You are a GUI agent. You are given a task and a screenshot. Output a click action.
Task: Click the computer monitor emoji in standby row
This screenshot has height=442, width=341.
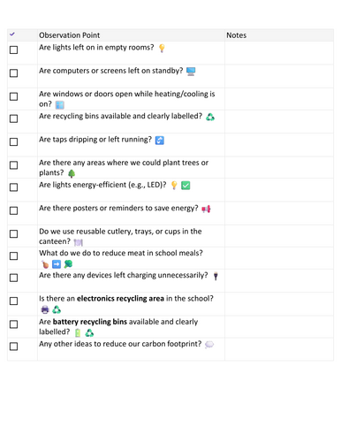pyautogui.click(x=191, y=72)
